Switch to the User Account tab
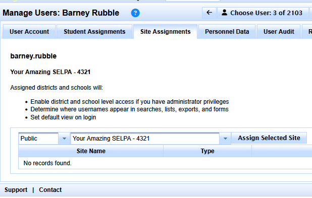This screenshot has height=198, width=312. coord(29,32)
